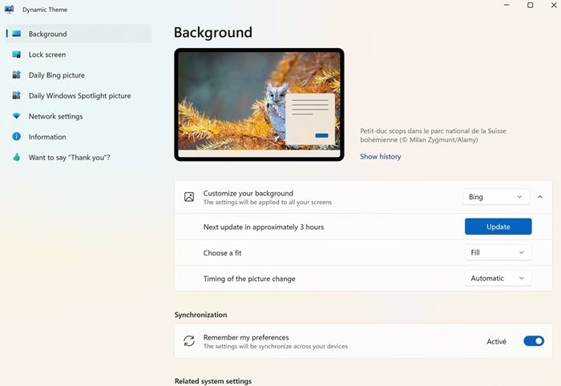Click the Background page title
Image resolution: width=561 pixels, height=386 pixels.
pos(213,33)
